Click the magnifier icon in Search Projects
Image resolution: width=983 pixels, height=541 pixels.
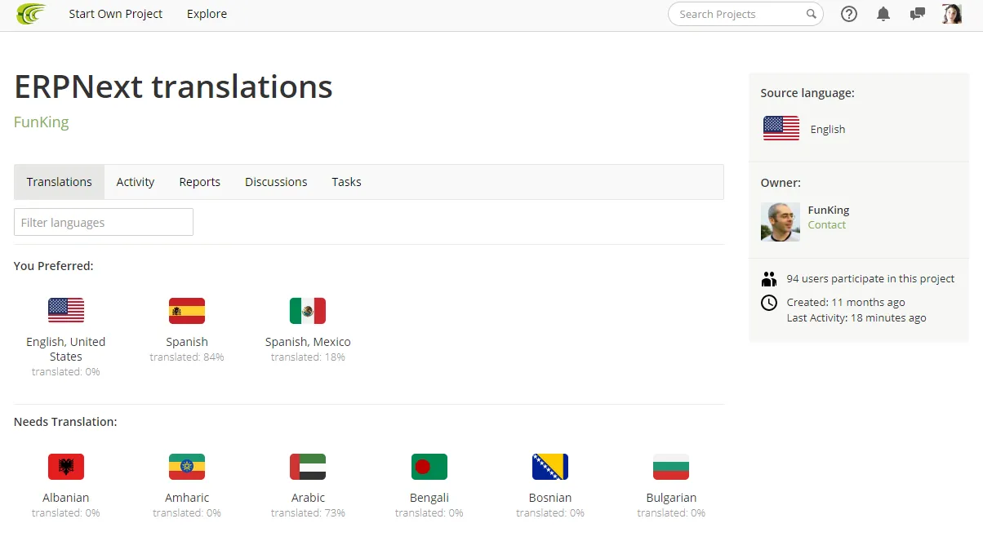[x=811, y=14]
